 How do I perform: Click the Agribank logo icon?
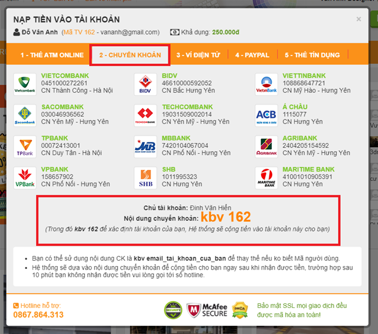pos(266,147)
